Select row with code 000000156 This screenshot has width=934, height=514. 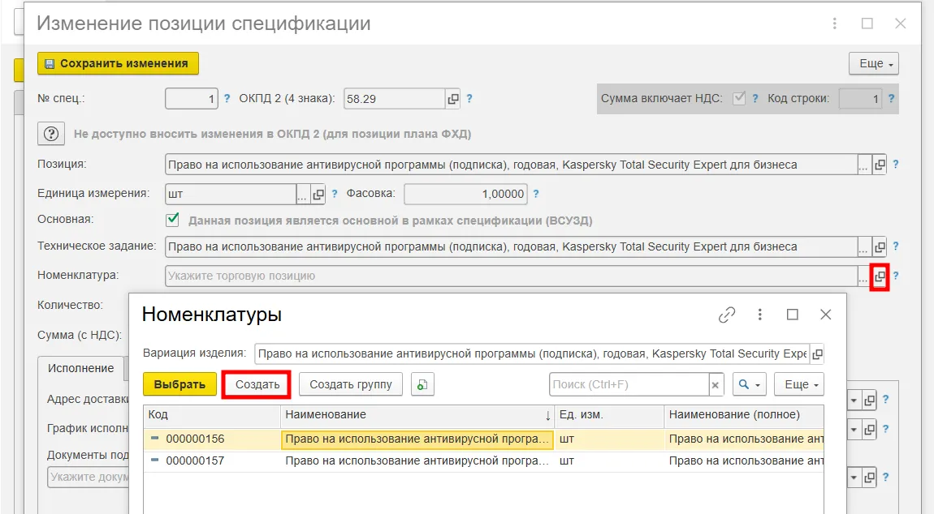(x=484, y=439)
